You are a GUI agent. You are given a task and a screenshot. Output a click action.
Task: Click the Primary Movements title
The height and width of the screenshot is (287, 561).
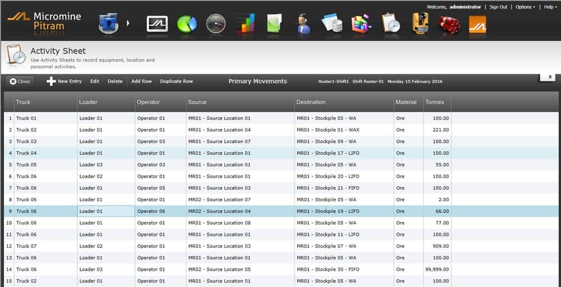coord(257,81)
